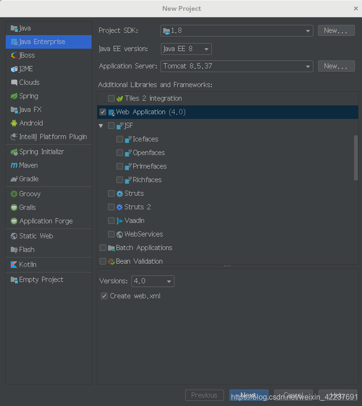This screenshot has width=362, height=406.
Task: Click the Previous button
Action: 204,395
